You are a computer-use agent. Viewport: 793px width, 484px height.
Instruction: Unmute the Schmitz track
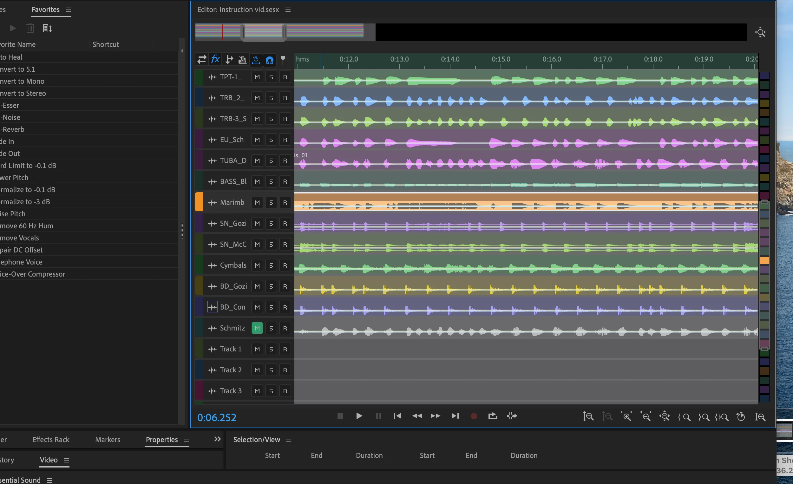click(257, 328)
